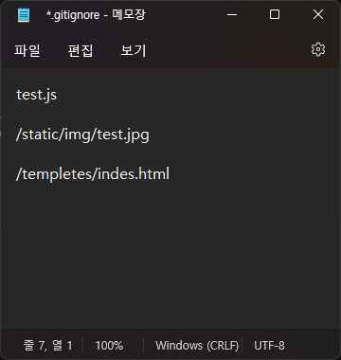Maximize the 메모장 window

click(275, 14)
